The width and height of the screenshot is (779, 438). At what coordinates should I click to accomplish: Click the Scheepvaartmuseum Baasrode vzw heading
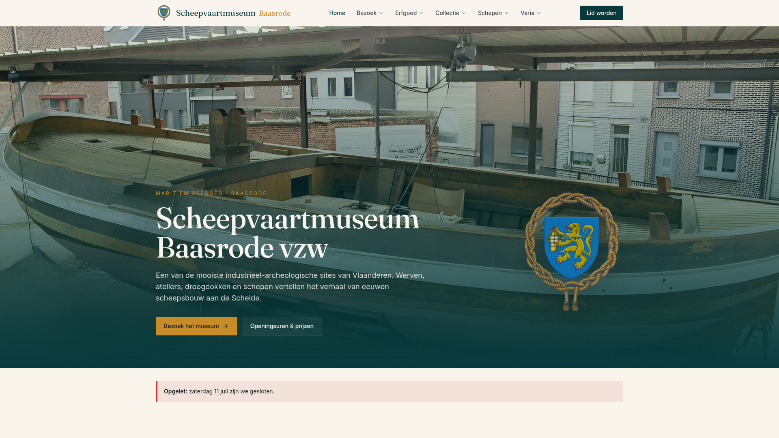(x=288, y=233)
